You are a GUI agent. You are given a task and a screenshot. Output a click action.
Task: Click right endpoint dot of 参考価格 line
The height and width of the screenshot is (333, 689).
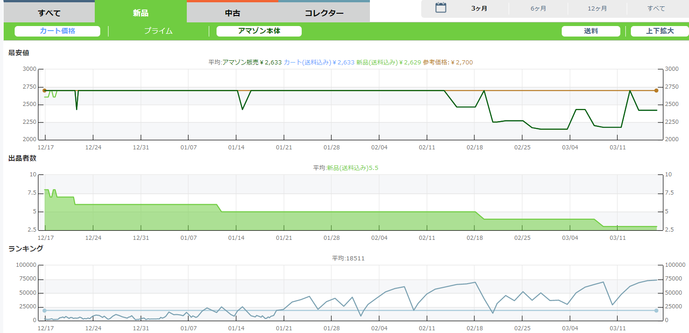[x=656, y=90]
